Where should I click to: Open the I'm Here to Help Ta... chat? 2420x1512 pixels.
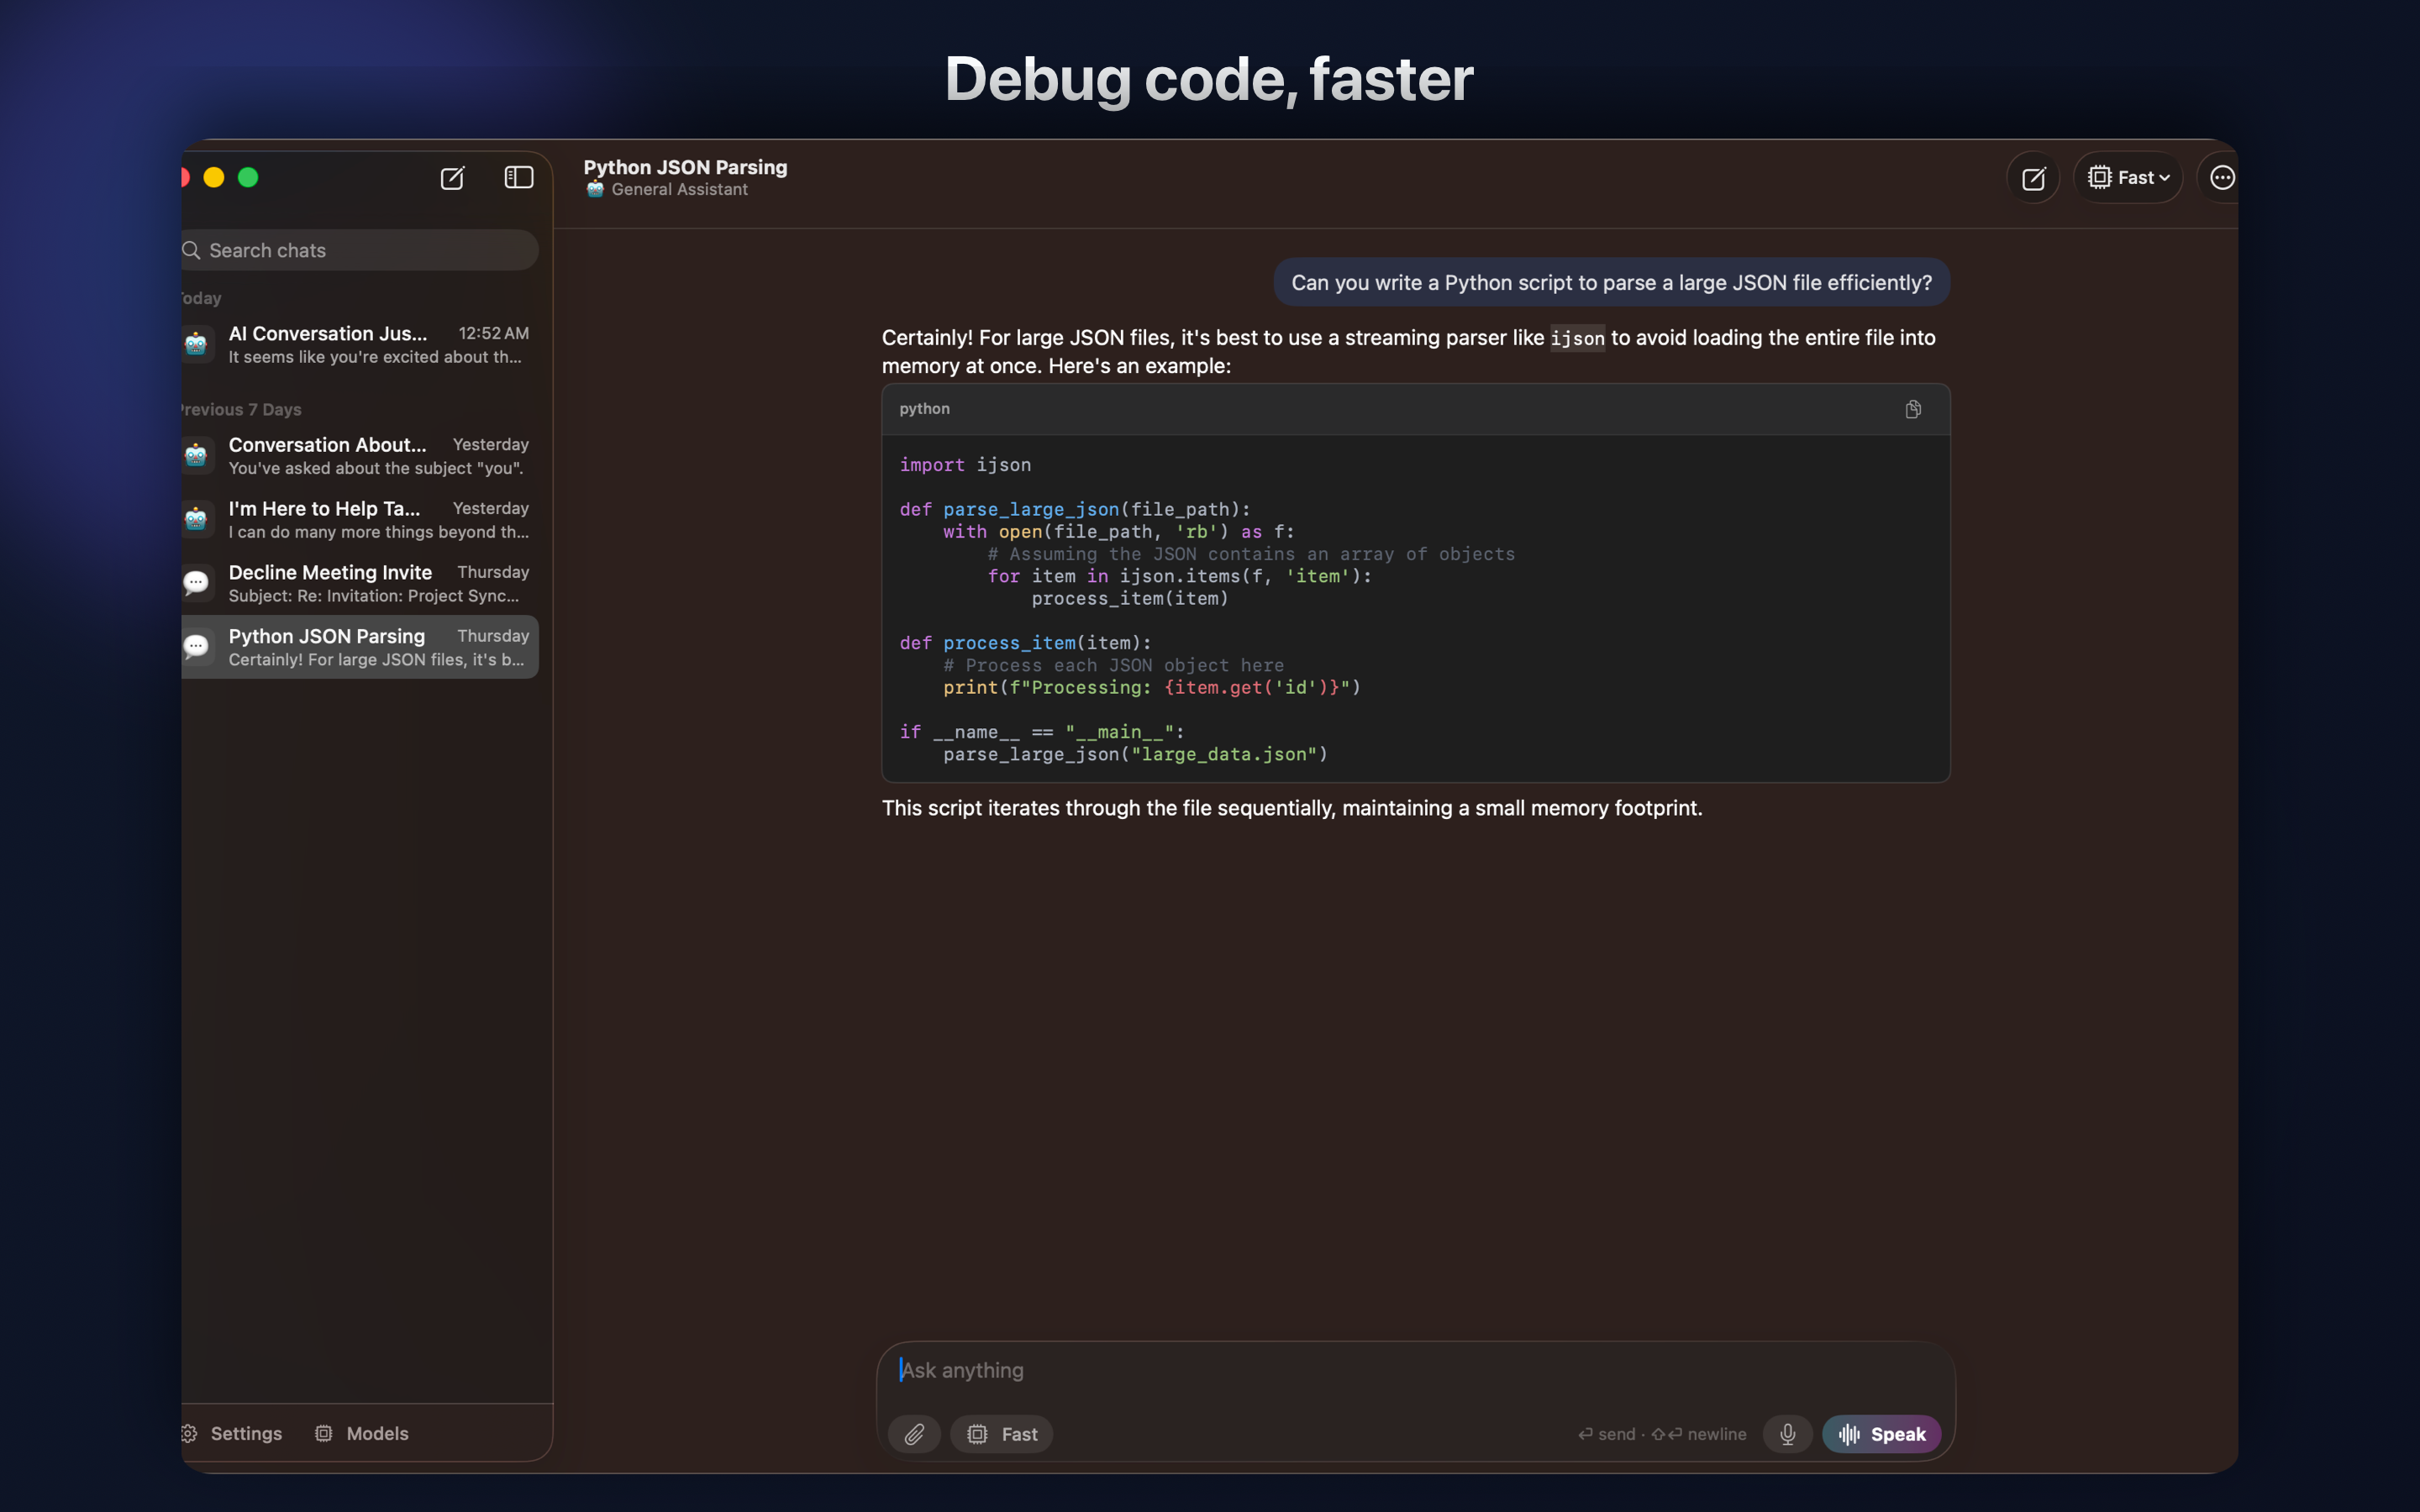[x=359, y=520]
